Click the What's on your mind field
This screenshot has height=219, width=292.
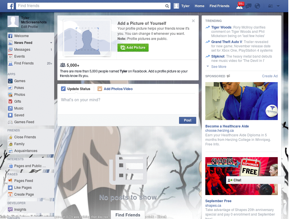coord(128,104)
